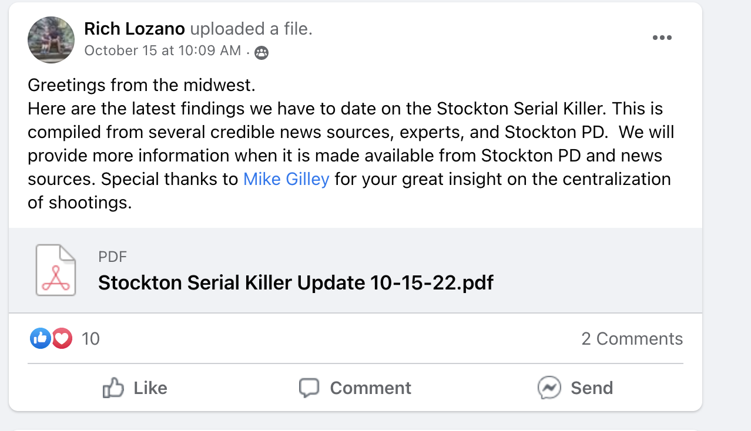
Task: Open the October 15 post timestamp
Action: (x=162, y=50)
